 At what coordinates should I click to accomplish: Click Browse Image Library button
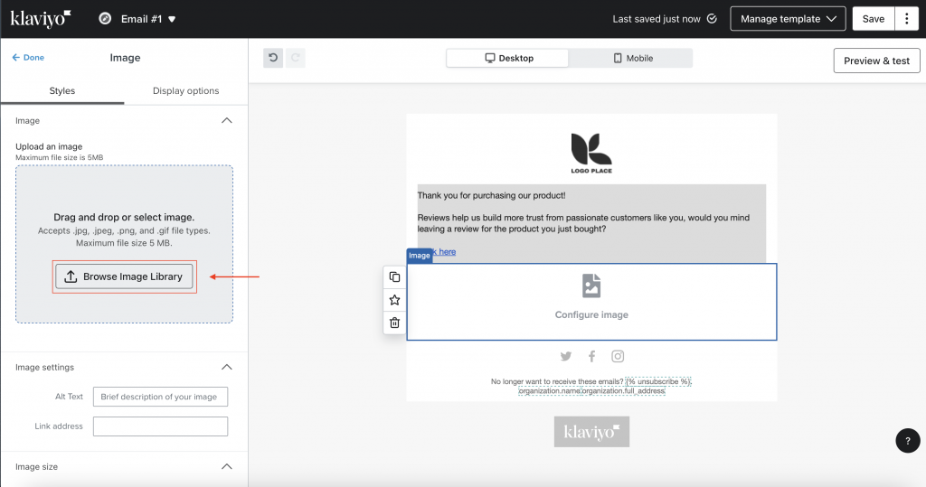point(124,276)
